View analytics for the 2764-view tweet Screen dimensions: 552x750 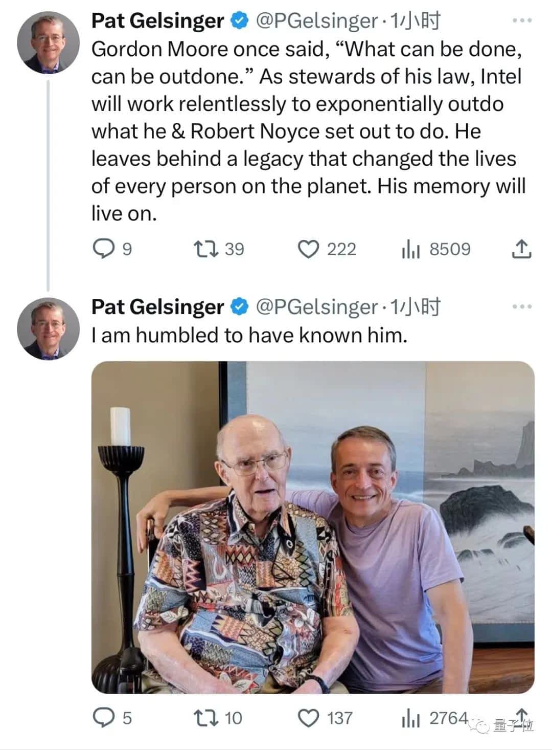click(410, 718)
